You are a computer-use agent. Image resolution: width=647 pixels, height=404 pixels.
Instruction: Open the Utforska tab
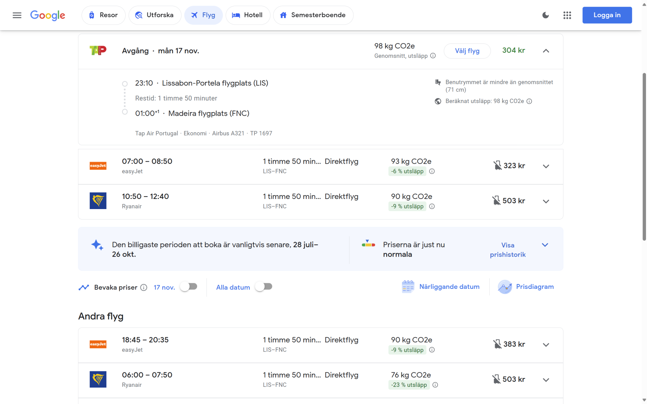coord(155,15)
